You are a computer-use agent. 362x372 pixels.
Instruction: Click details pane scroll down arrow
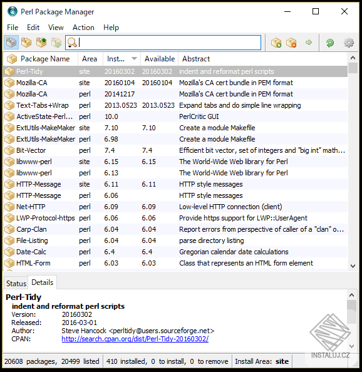351,346
